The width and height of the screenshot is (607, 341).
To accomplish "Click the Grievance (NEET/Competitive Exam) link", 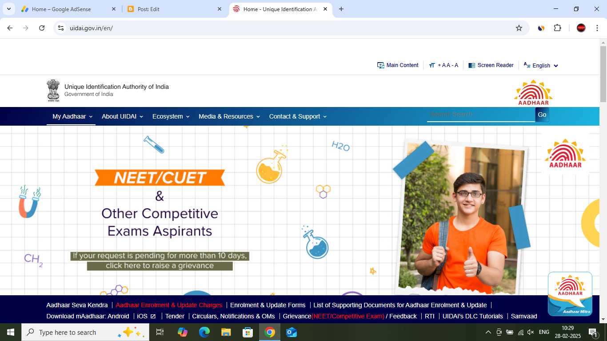I will [x=334, y=316].
